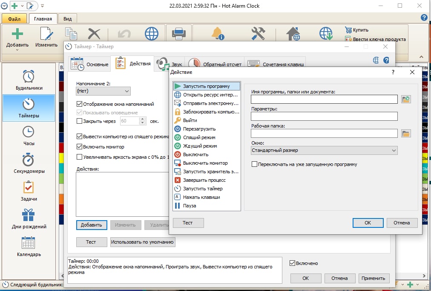Select Нажать клавиши action
The height and width of the screenshot is (291, 431).
pyautogui.click(x=207, y=197)
